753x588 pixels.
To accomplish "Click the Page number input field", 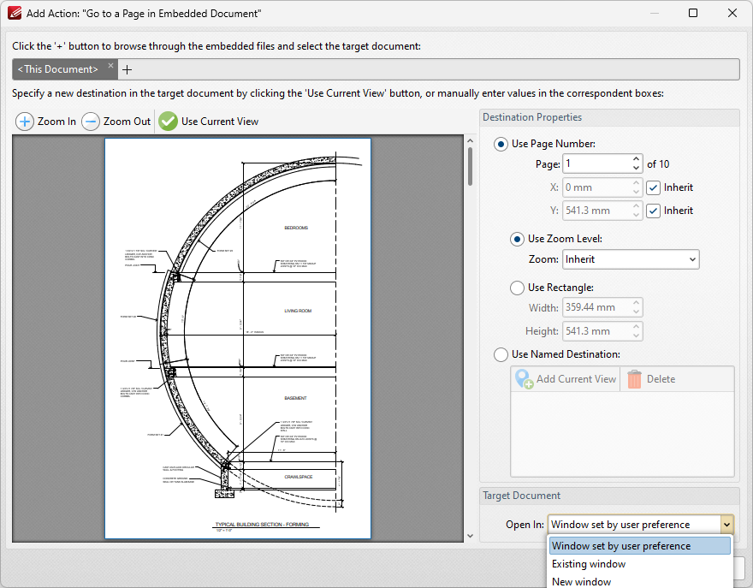I will (x=596, y=164).
